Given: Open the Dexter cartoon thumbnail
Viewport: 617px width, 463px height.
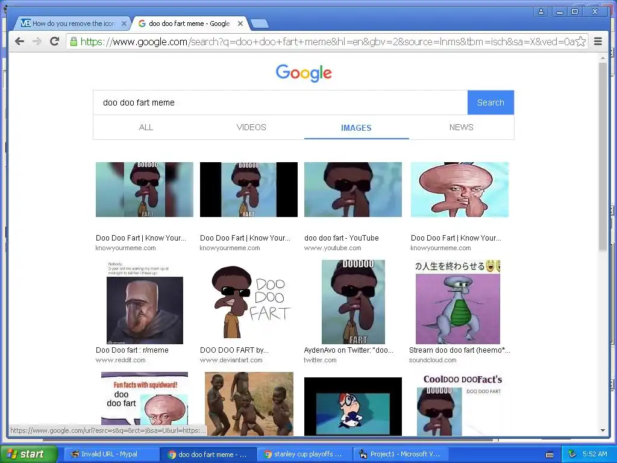Looking at the screenshot, I should 353,406.
